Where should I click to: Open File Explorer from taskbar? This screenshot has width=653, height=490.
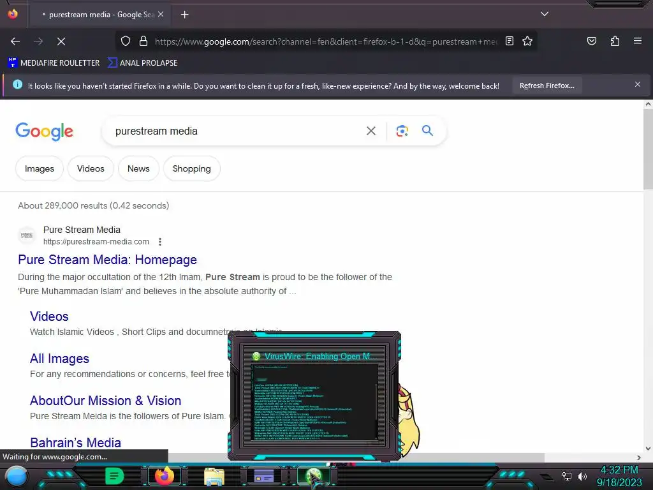pos(214,477)
